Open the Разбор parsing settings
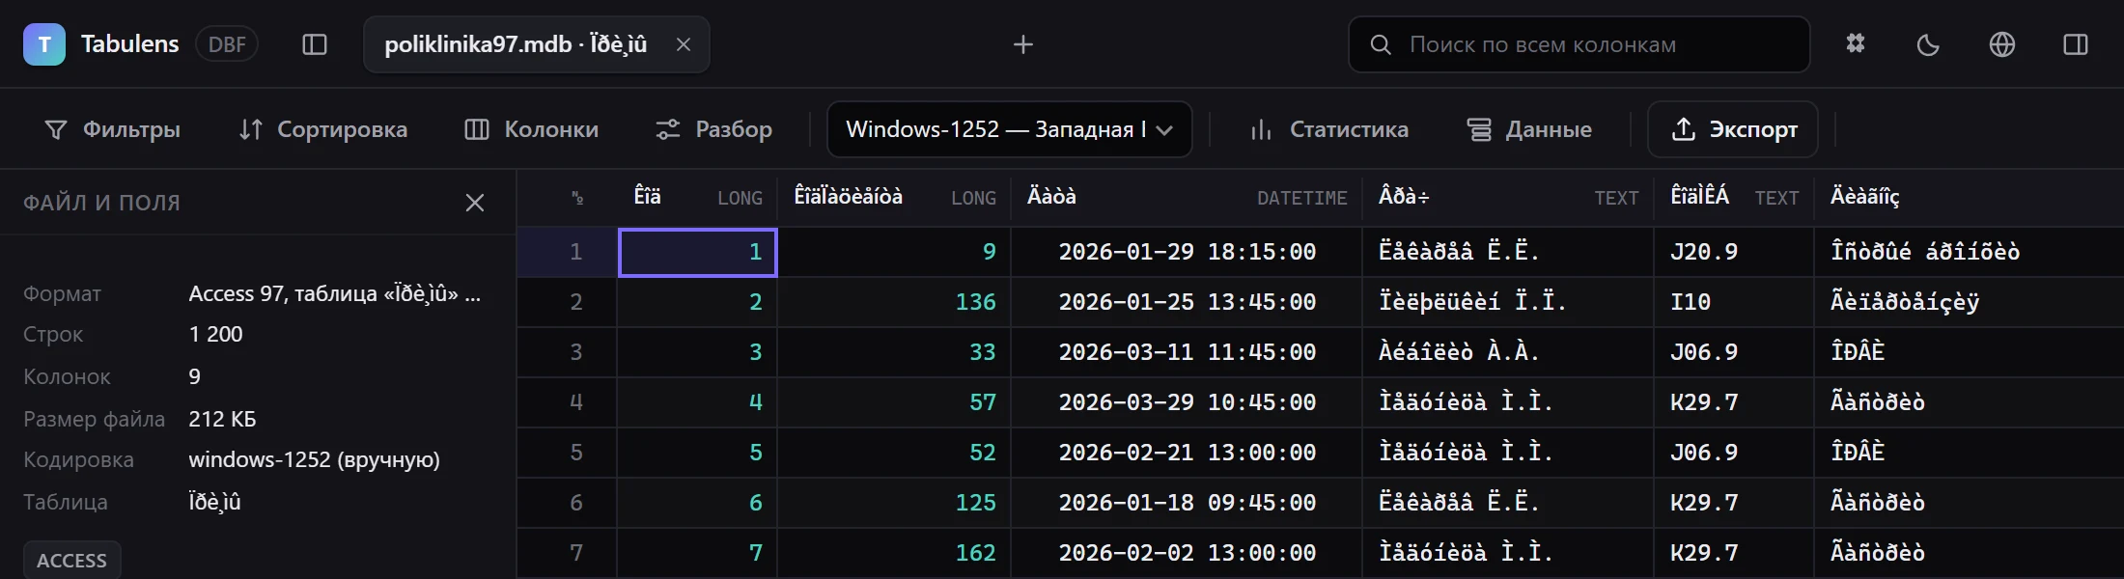The image size is (2124, 579). (713, 129)
